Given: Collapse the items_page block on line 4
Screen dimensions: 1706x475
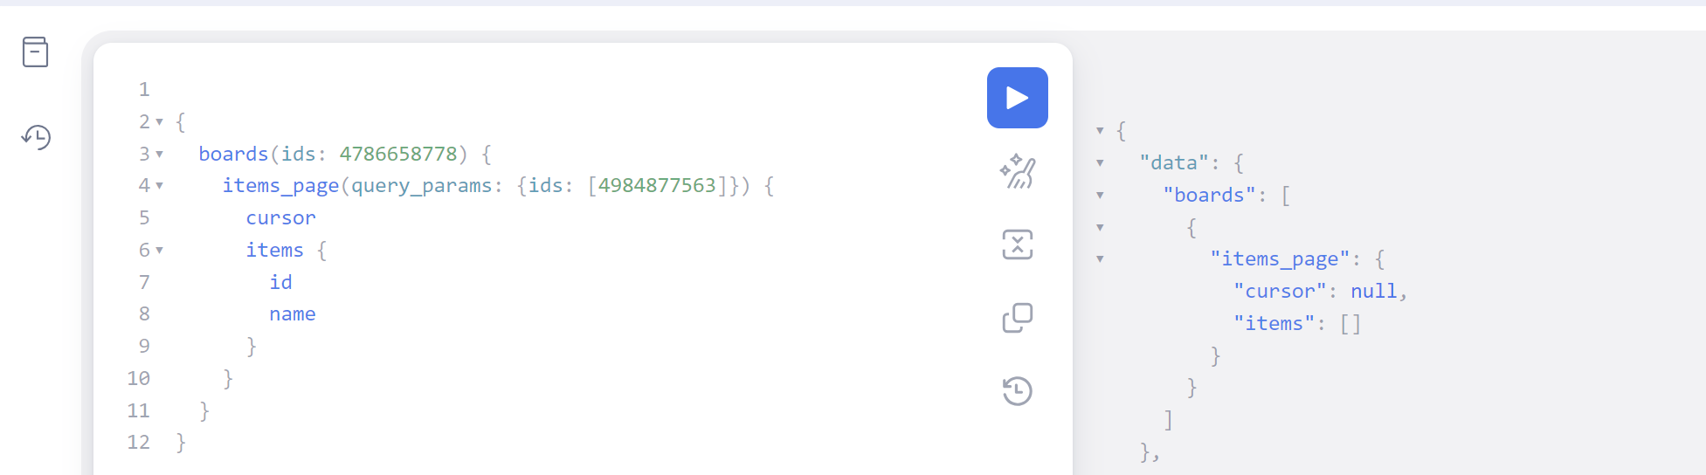Looking at the screenshot, I should click(x=159, y=186).
